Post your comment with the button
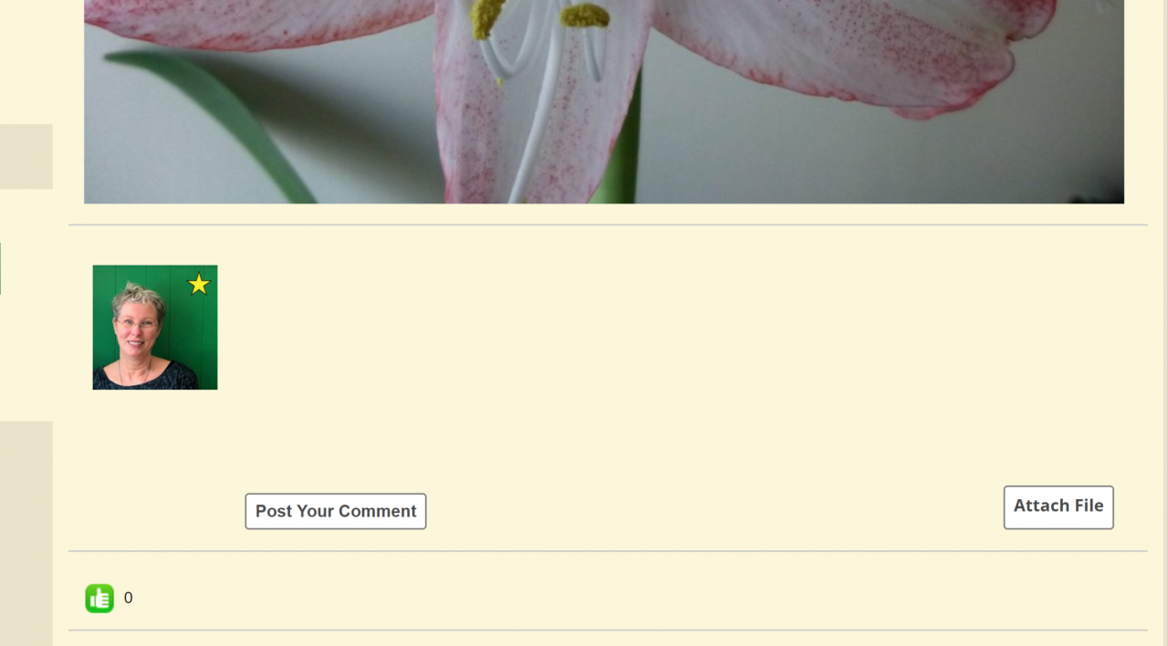 [336, 511]
